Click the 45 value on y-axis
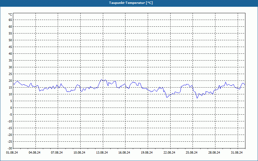 click(10, 47)
